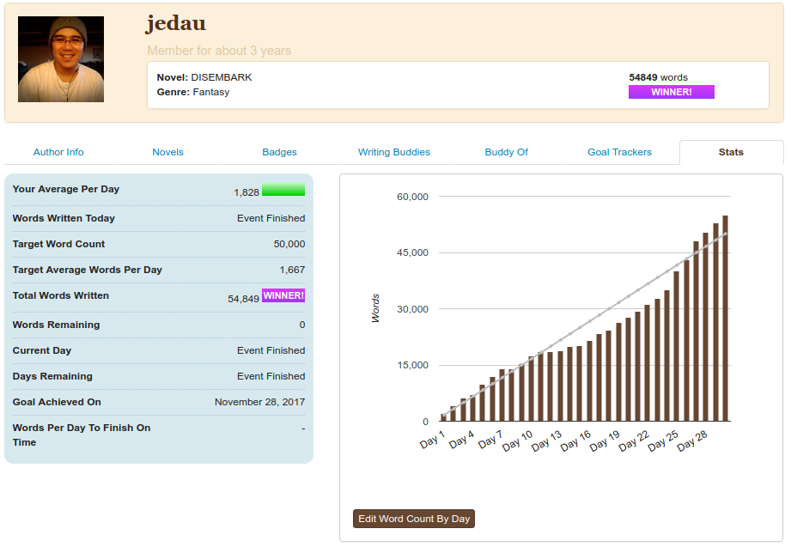Viewport: 791px width, 547px height.
Task: Click the rotated 'Words' axis title
Action: [375, 308]
